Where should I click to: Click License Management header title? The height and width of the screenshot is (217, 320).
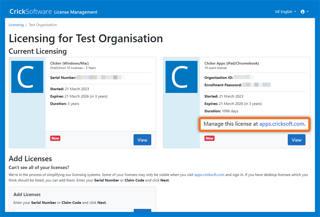tap(75, 12)
